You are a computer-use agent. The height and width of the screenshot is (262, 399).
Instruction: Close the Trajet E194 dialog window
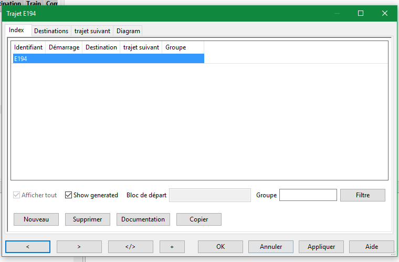point(385,13)
